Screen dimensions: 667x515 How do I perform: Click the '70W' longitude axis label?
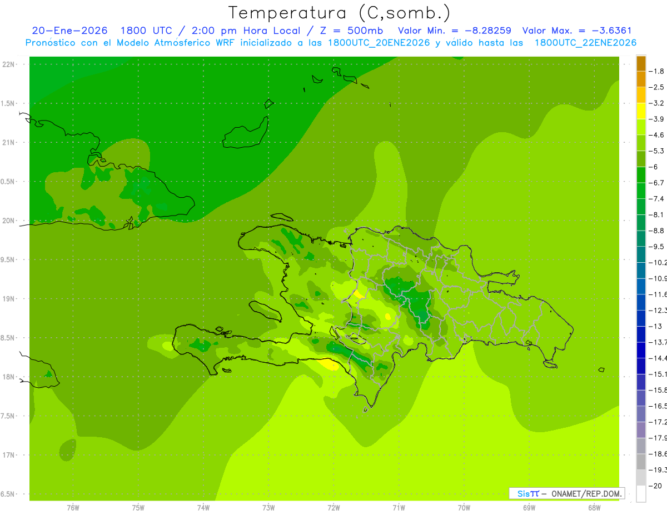point(464,507)
